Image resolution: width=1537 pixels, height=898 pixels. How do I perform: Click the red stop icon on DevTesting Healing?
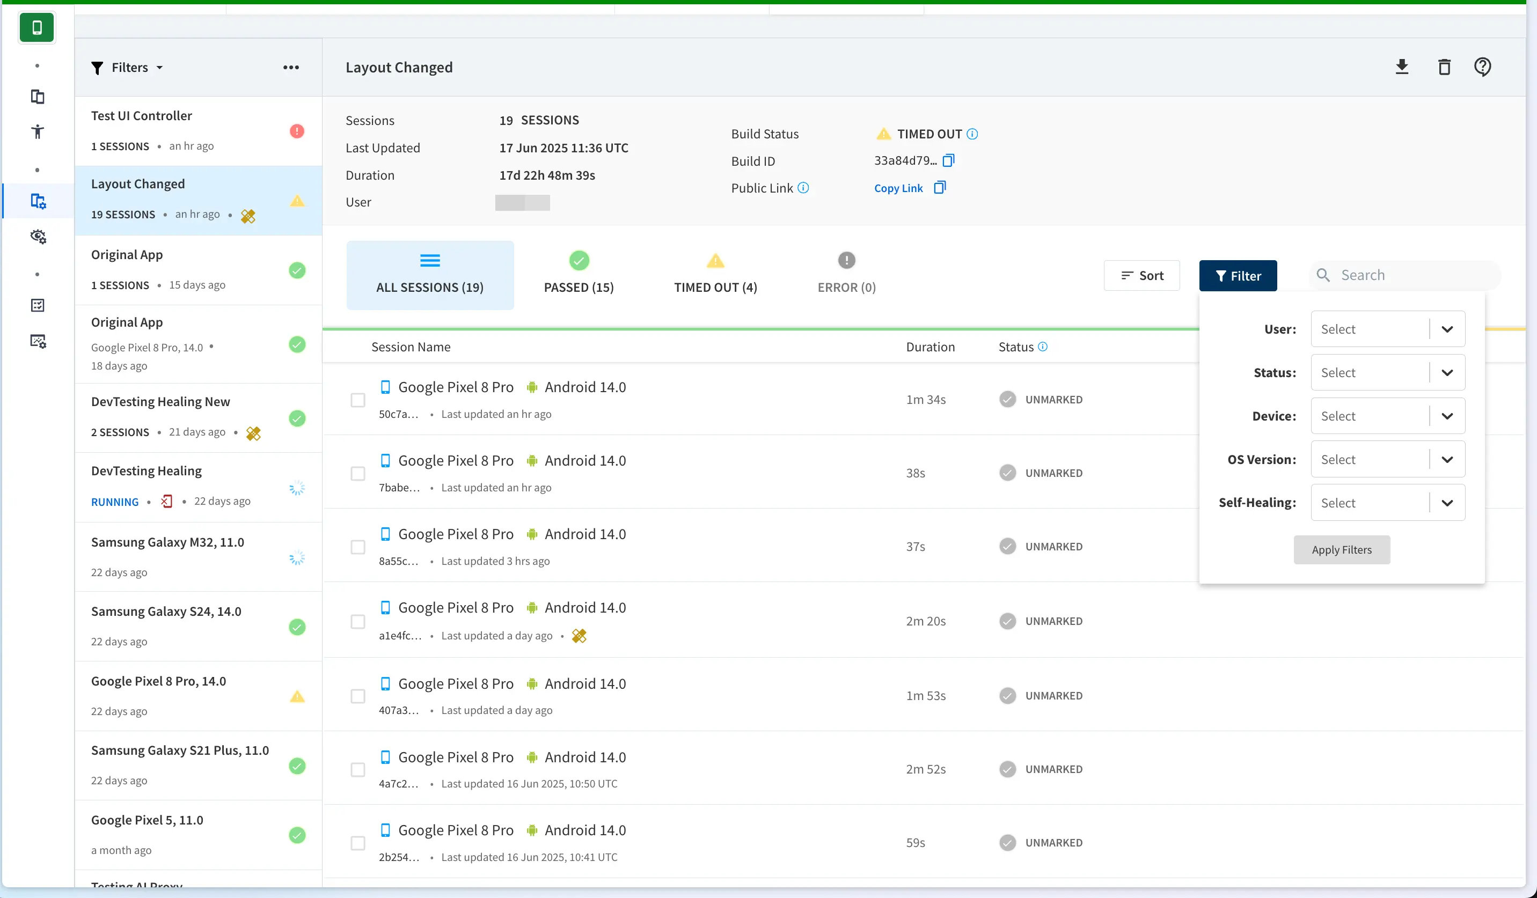[x=166, y=501]
